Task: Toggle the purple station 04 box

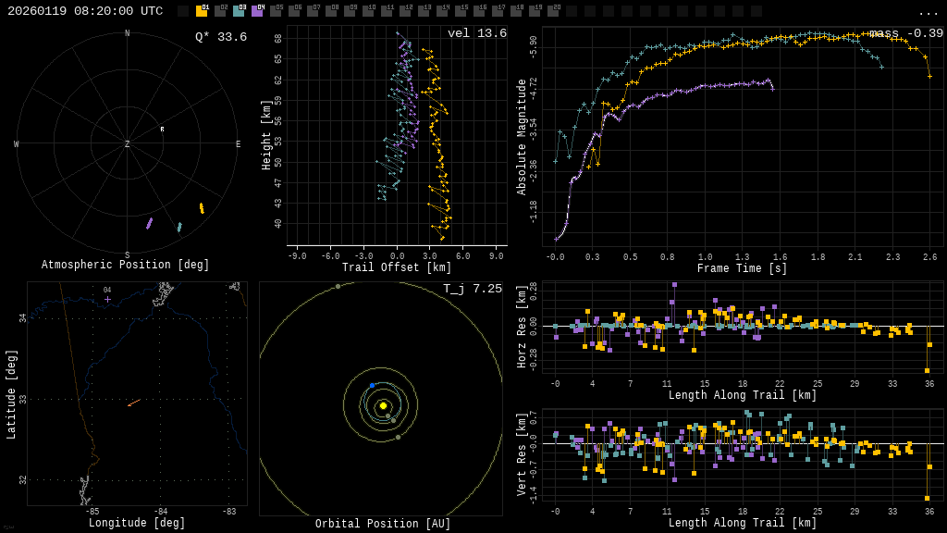Action: click(257, 11)
